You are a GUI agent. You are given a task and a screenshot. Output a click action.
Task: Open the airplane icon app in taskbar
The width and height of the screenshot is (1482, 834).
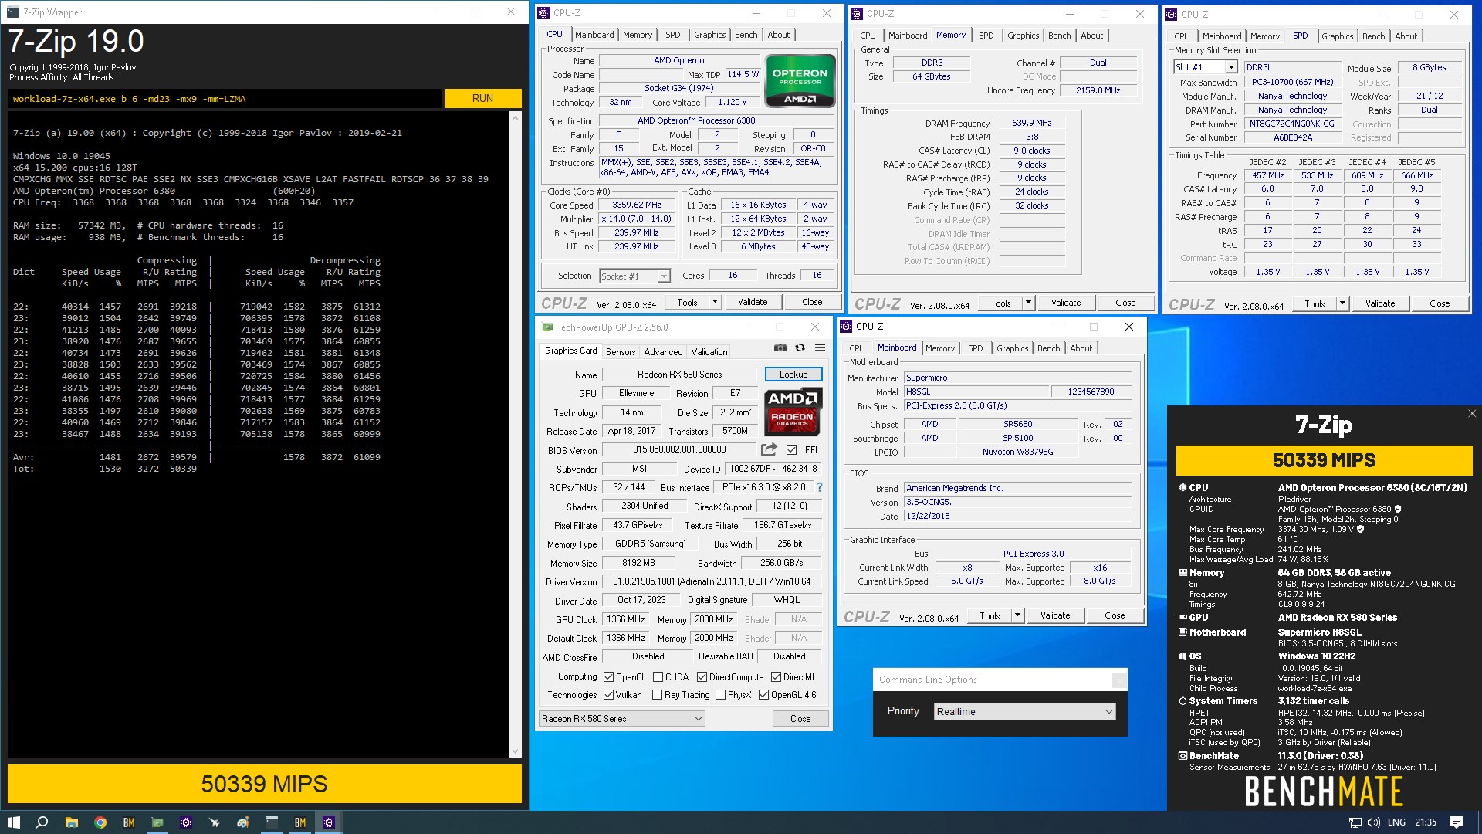pos(215,822)
